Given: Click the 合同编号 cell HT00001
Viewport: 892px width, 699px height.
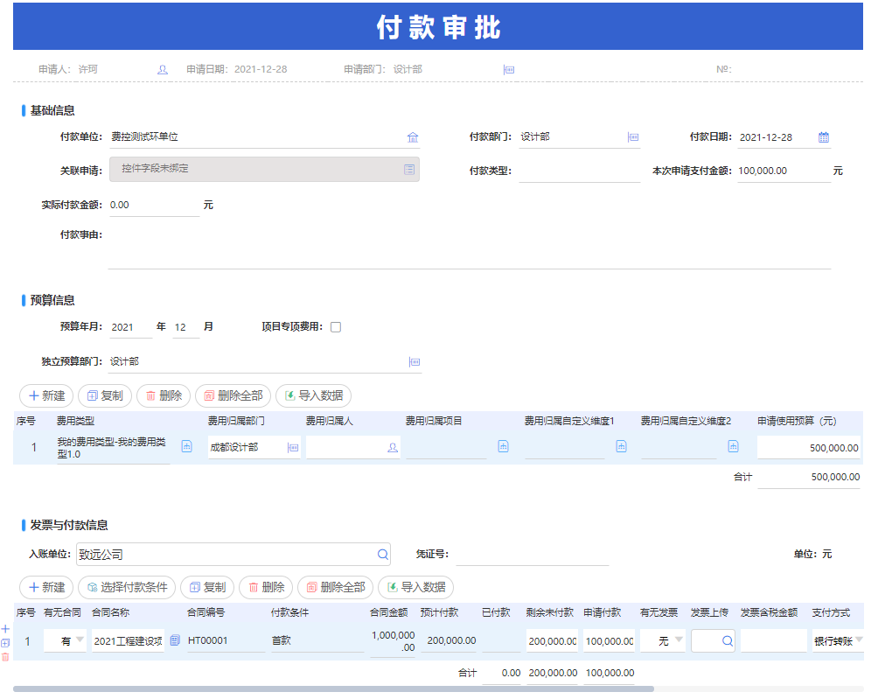Looking at the screenshot, I should 226,641.
